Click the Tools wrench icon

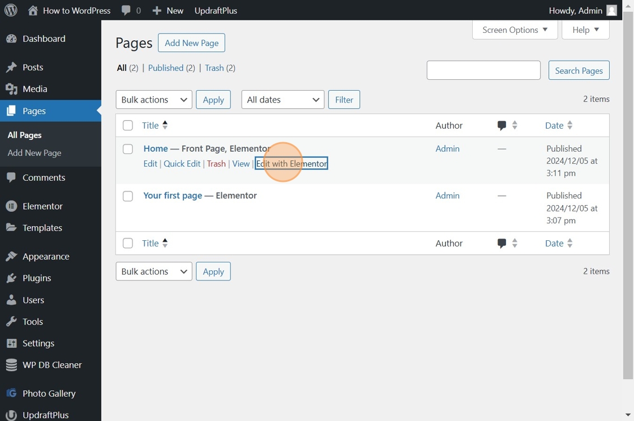coord(11,322)
